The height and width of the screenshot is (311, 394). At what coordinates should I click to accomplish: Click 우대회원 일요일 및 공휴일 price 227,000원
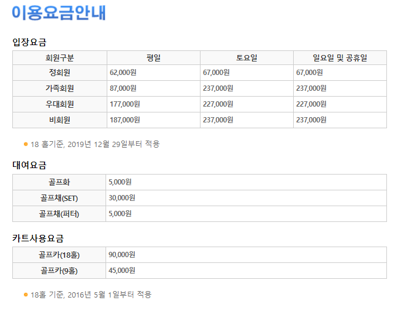tap(311, 104)
